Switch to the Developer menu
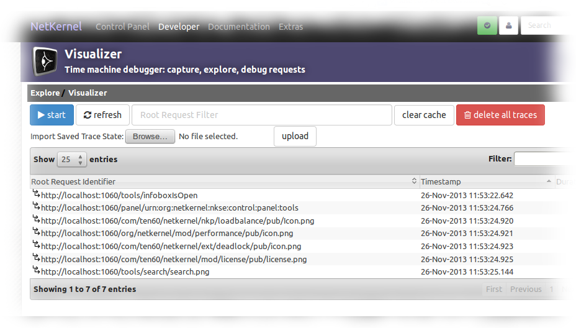The image size is (576, 328). [179, 27]
